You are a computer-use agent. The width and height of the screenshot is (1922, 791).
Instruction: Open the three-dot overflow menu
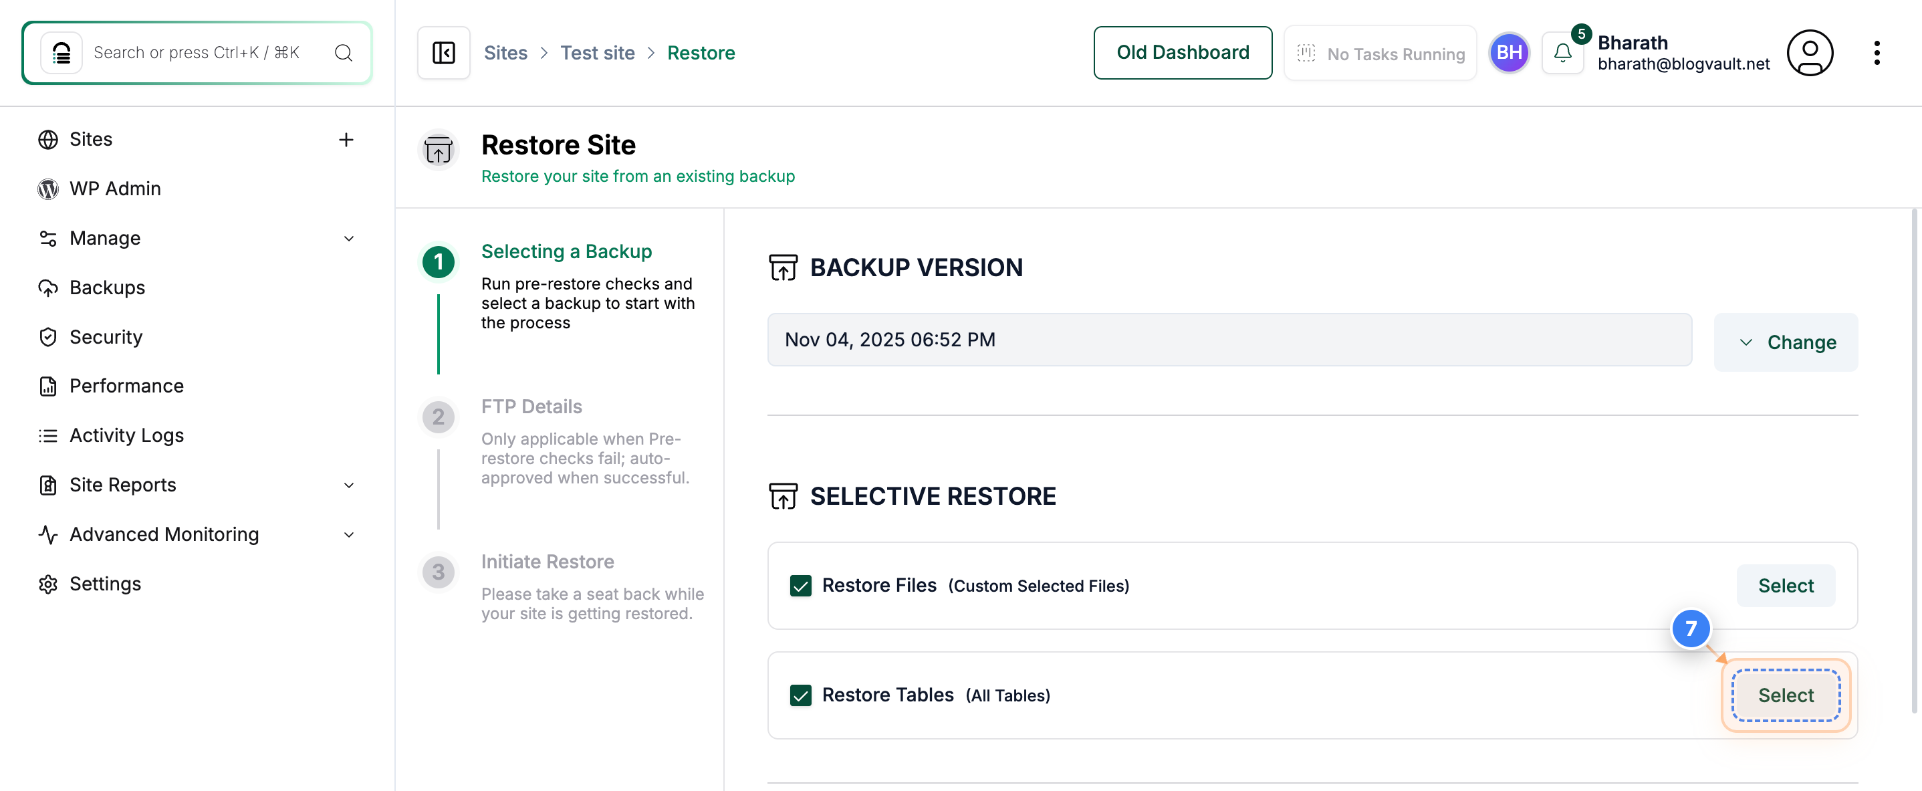point(1878,52)
